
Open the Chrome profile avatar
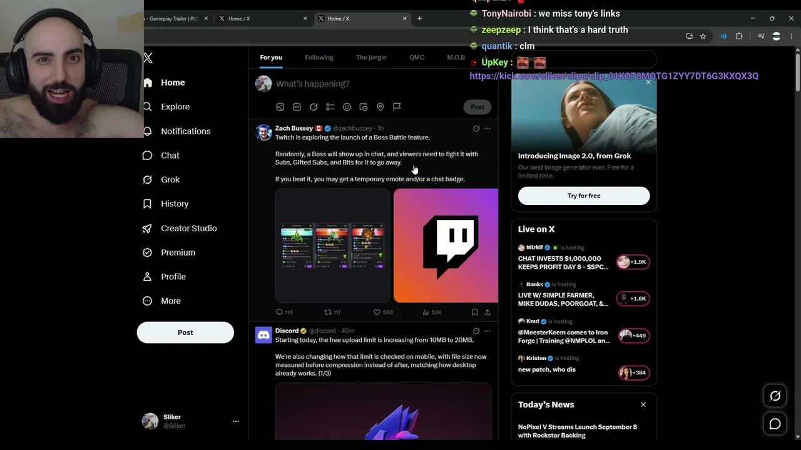pos(777,36)
